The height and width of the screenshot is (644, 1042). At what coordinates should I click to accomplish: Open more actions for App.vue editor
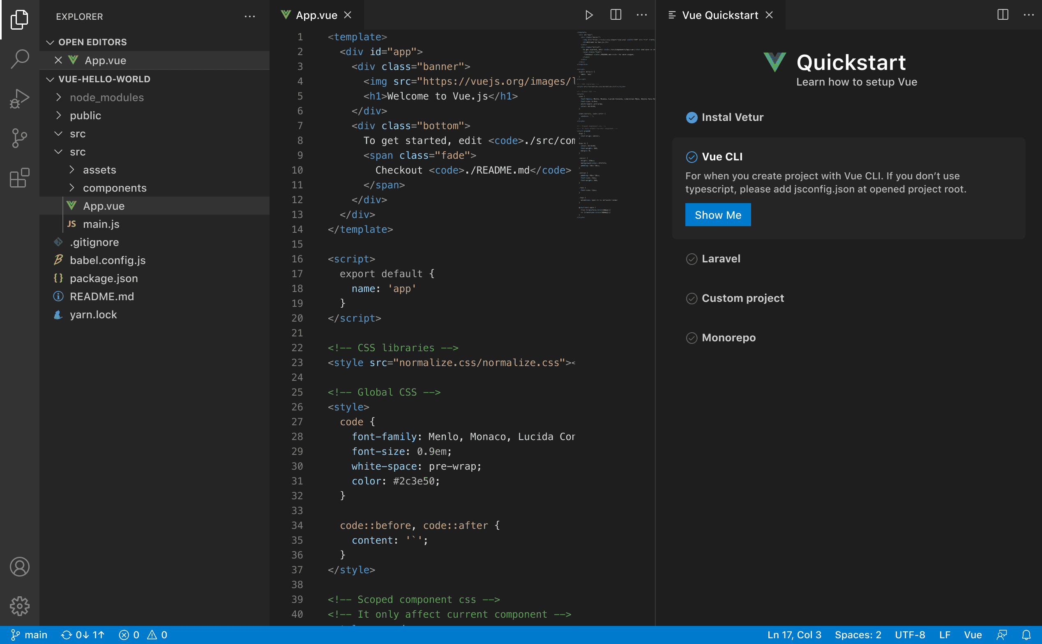pos(642,15)
